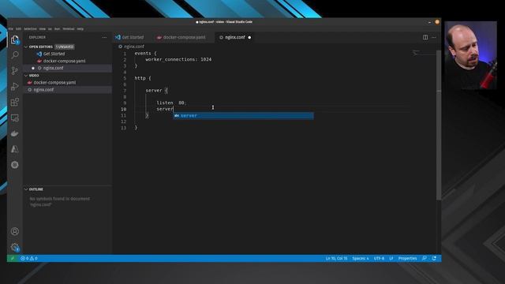Open the Help menu
The height and width of the screenshot is (284, 505).
click(80, 28)
